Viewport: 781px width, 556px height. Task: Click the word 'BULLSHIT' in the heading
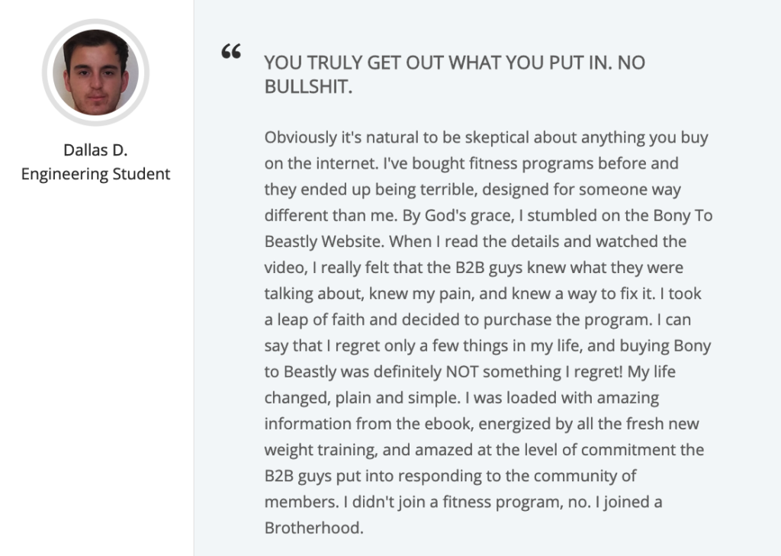(x=307, y=87)
